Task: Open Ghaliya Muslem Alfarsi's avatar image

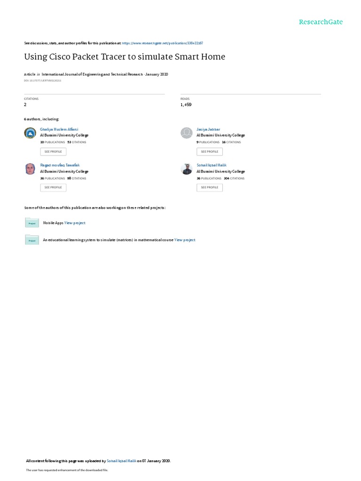Action: tap(30, 133)
